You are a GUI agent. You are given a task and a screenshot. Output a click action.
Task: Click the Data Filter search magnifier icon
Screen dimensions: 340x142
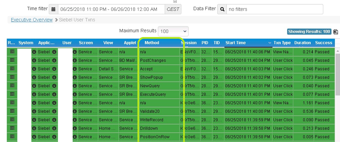(x=222, y=9)
